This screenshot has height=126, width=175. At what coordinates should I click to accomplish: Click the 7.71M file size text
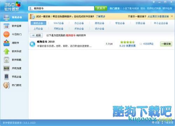pos(109,44)
